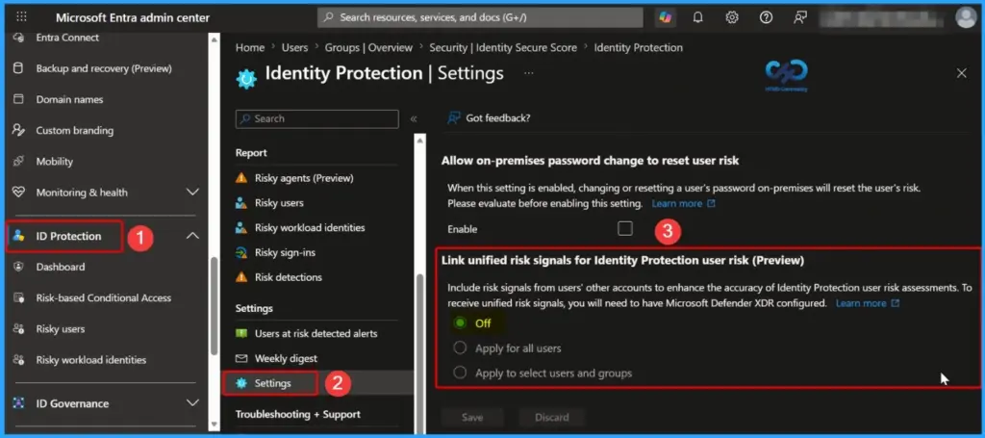This screenshot has width=985, height=438.
Task: Click the Microsoft Entra admin center title
Action: 133,17
